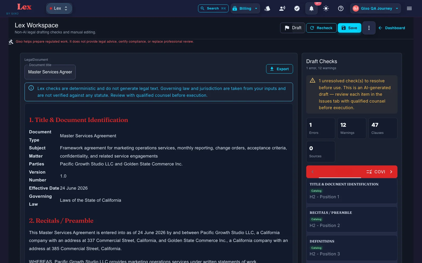Open the help question mark icon
Viewport: 422px width, 263px height.
(x=341, y=8)
